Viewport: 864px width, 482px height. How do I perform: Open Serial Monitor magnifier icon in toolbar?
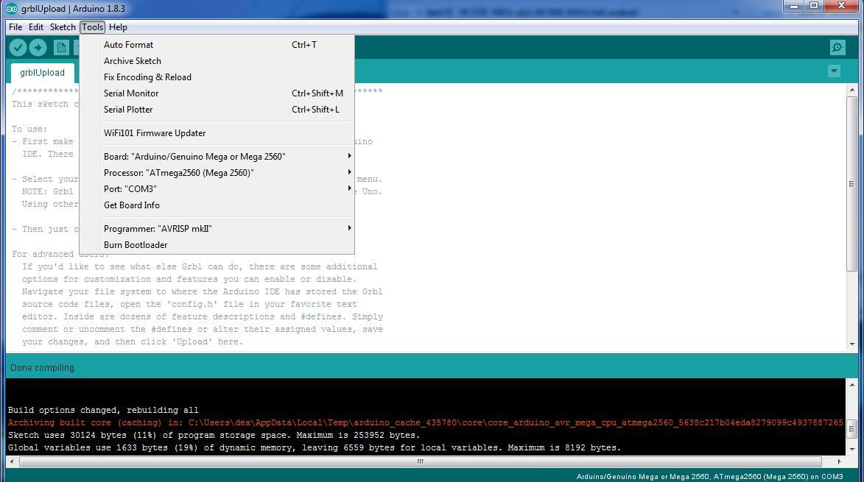pos(837,47)
